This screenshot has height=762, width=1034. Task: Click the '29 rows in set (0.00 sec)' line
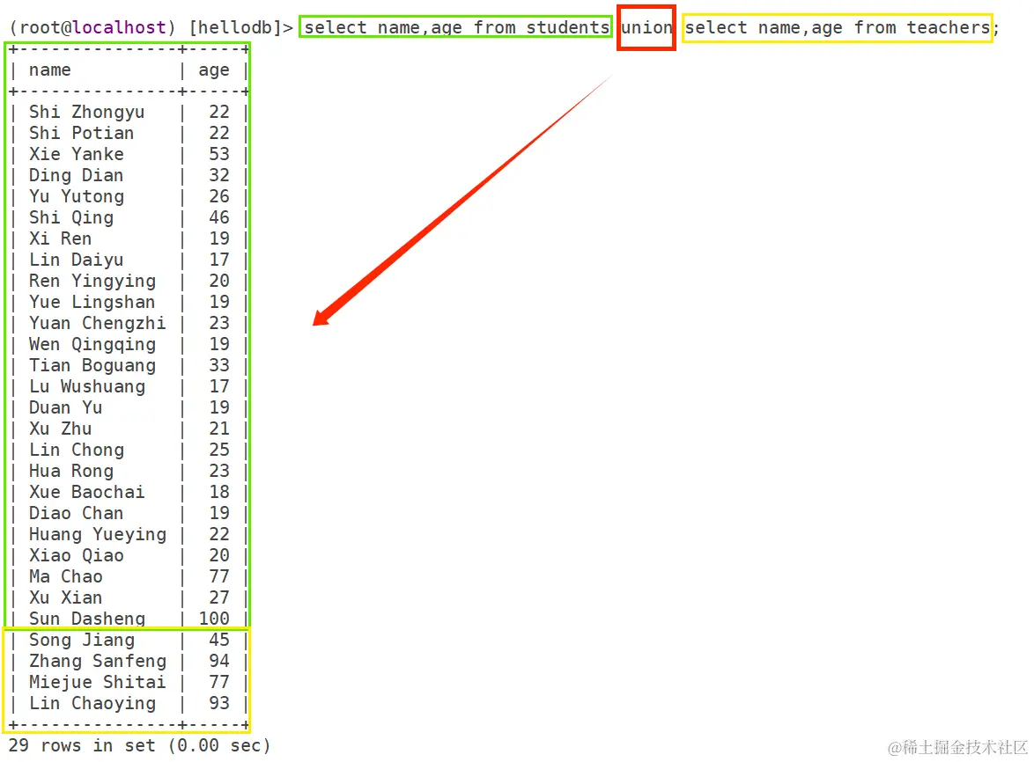tap(139, 745)
